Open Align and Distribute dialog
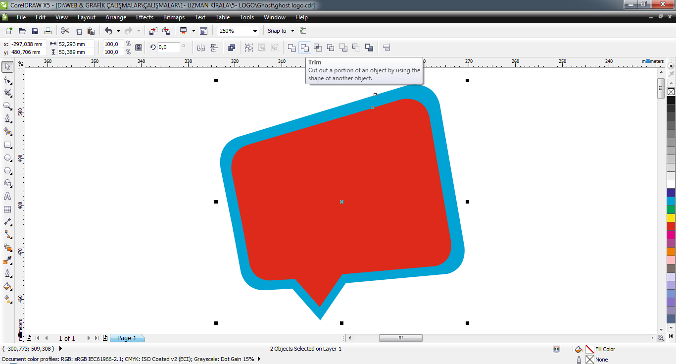The height and width of the screenshot is (364, 676). (x=387, y=48)
